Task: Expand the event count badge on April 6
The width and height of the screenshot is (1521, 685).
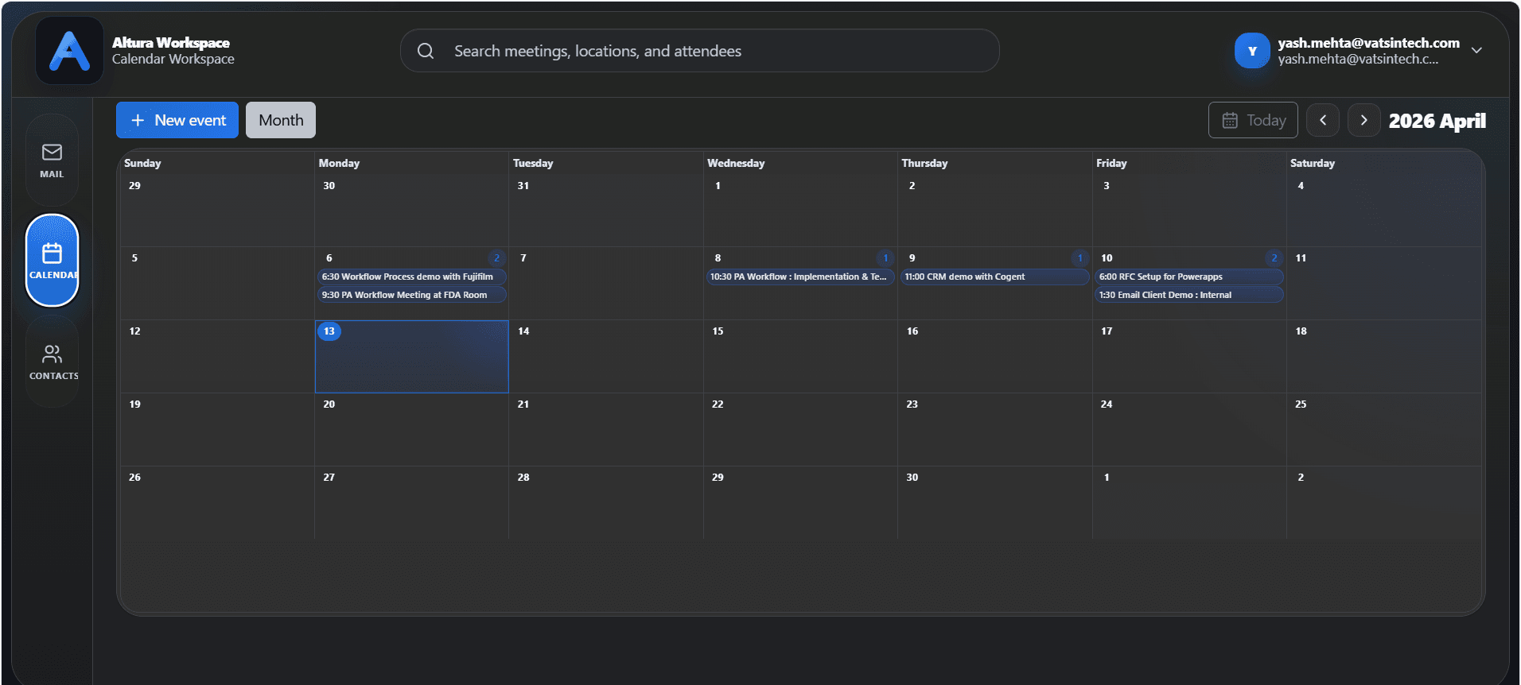Action: click(x=496, y=258)
